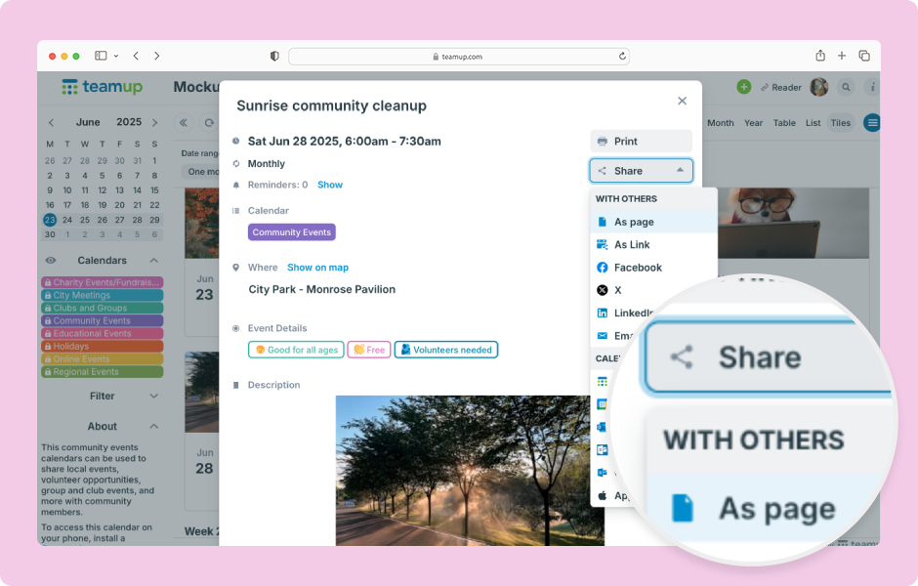Click the Print button

tap(641, 141)
